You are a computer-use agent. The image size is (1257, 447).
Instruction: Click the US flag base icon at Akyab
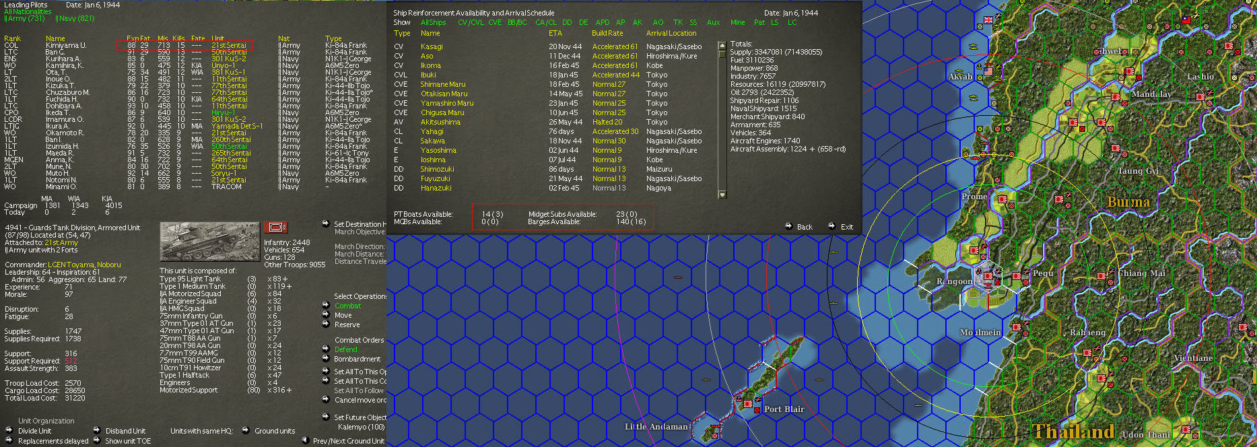988,70
